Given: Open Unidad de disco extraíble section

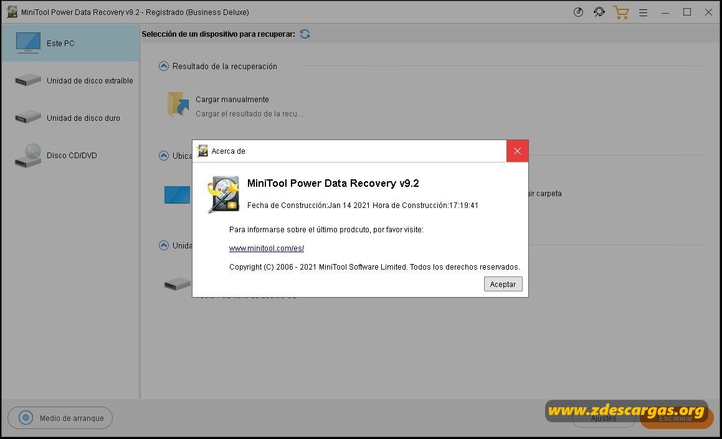Looking at the screenshot, I should [70, 80].
